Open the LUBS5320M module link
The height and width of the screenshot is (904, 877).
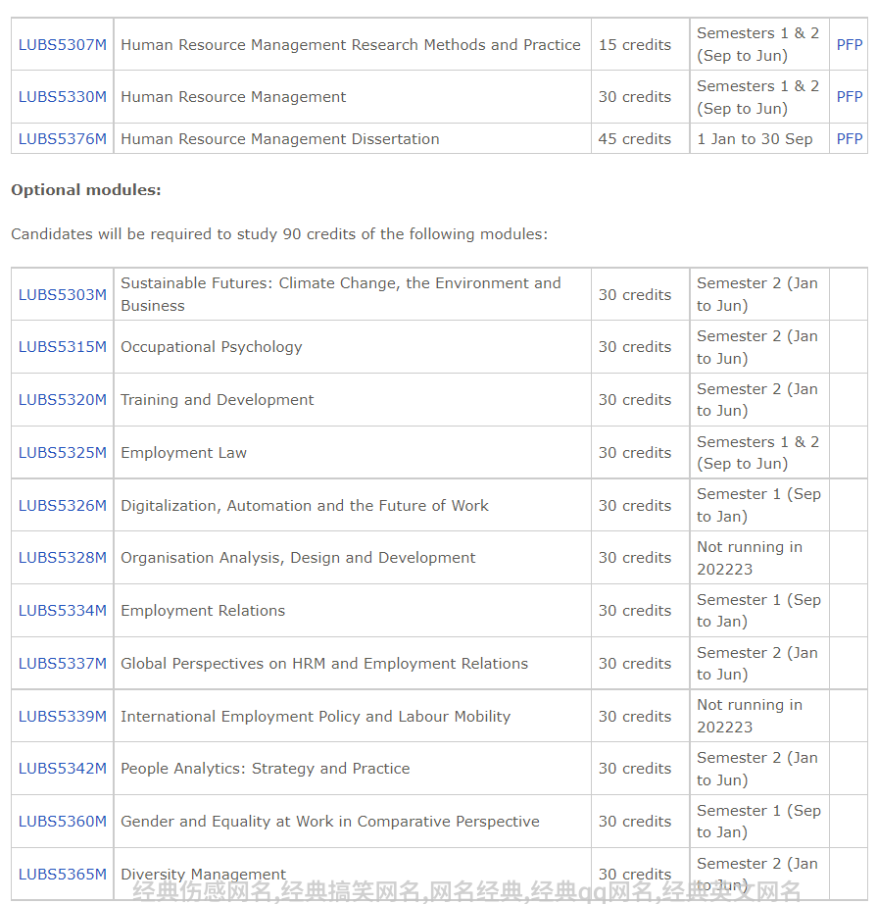63,399
